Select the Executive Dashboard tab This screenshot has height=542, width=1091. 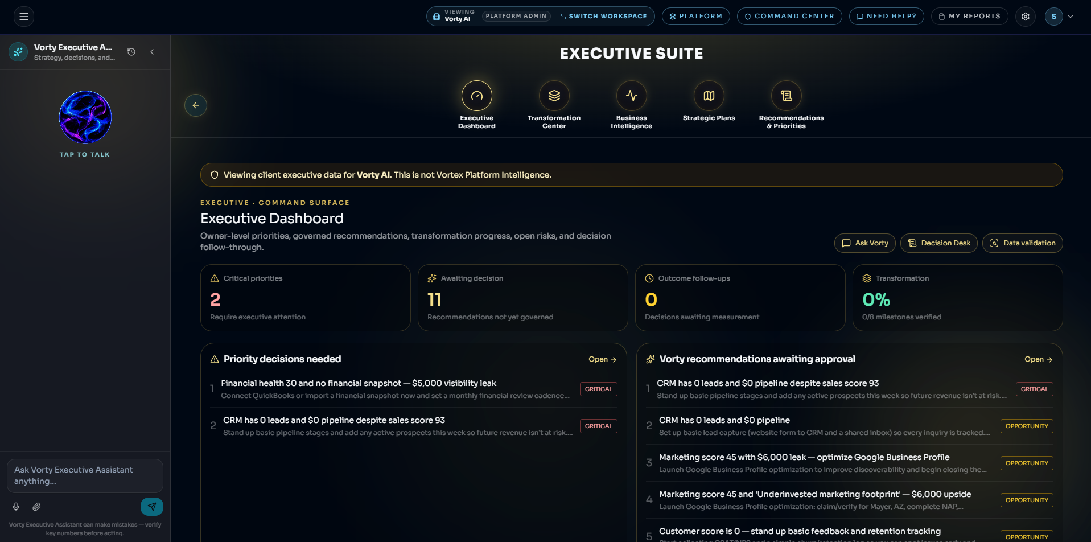477,105
